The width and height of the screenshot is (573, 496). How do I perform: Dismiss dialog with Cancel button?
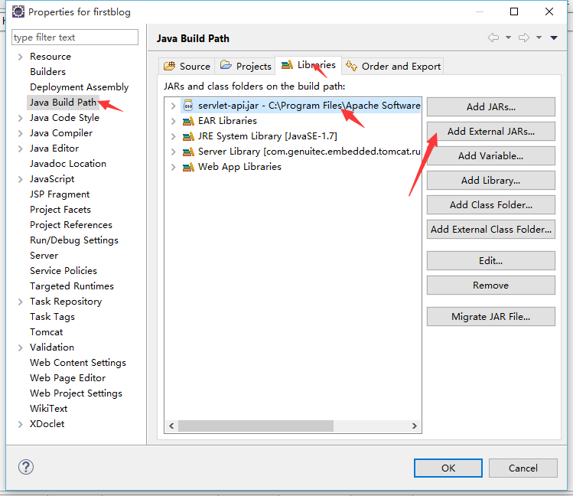[x=523, y=468]
